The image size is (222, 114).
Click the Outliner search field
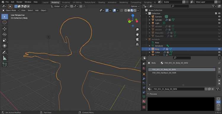[x=180, y=6]
